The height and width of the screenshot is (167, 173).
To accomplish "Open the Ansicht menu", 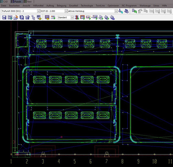I will tap(26, 6).
